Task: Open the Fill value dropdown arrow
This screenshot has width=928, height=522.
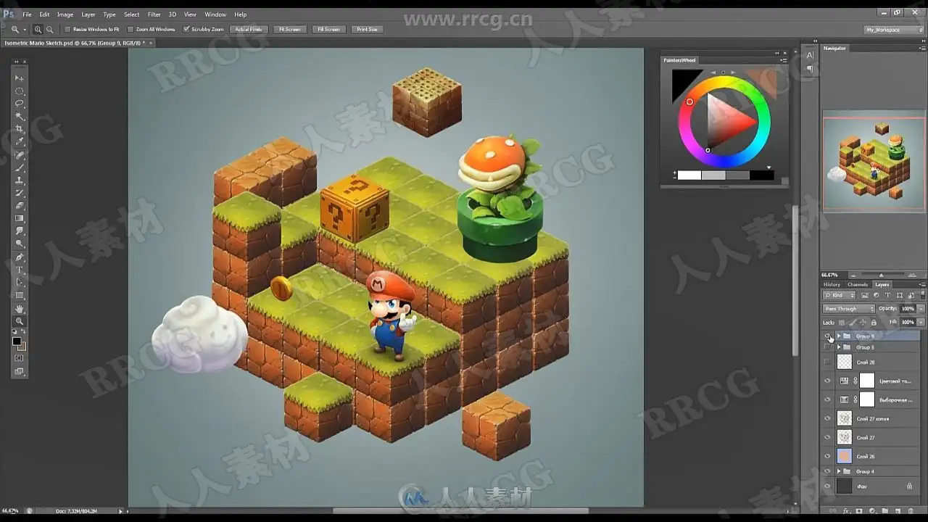Action: click(x=921, y=322)
